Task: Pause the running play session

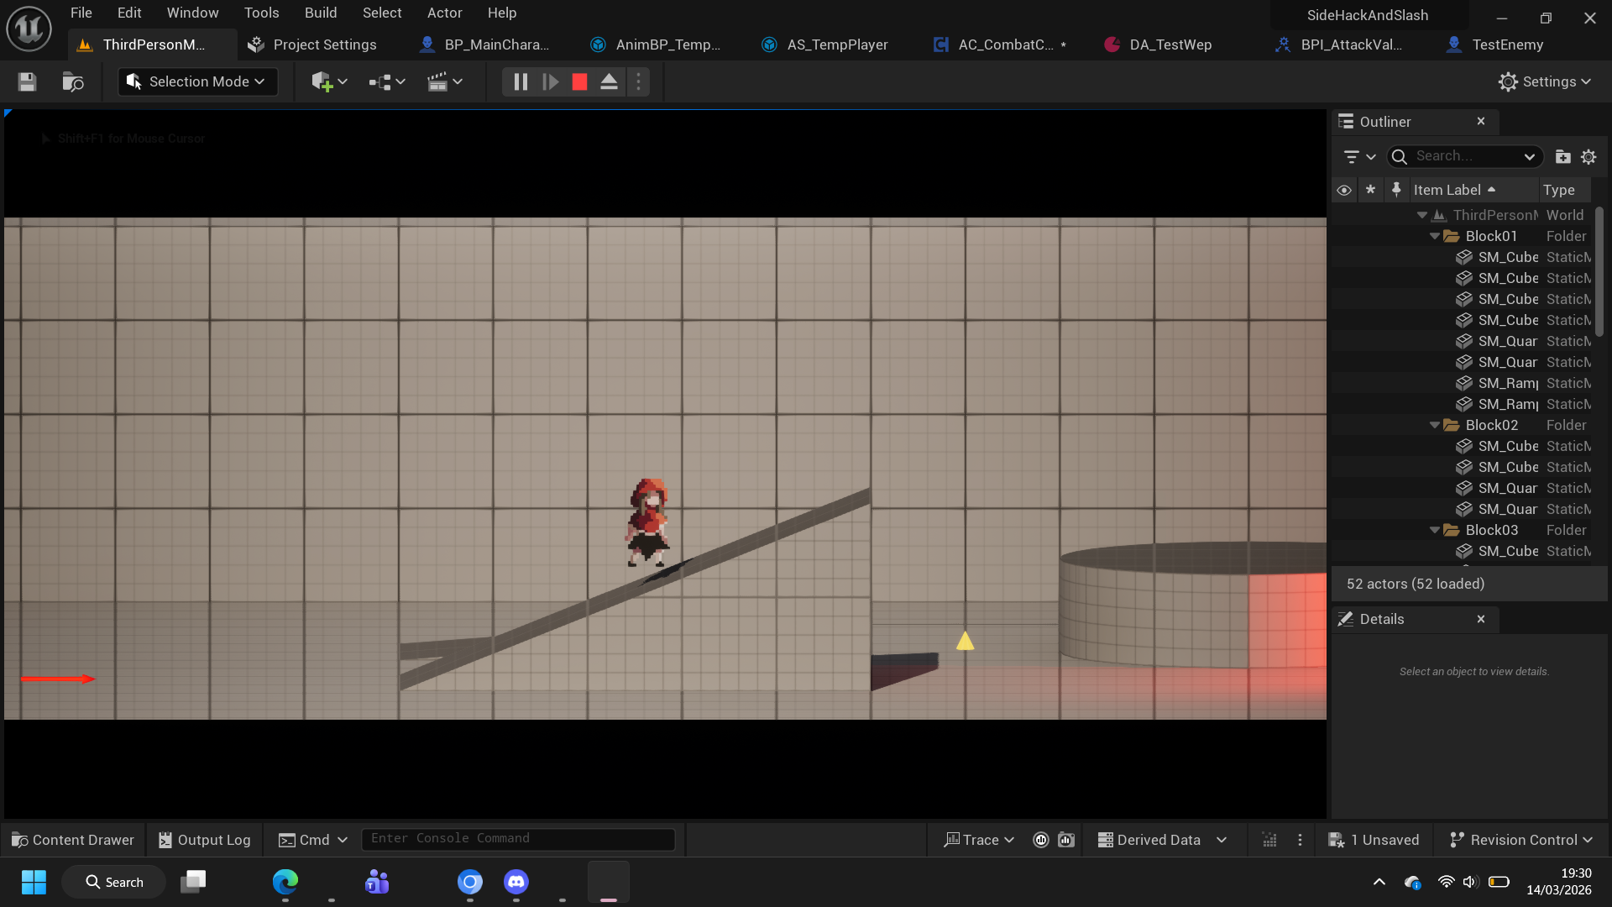Action: [521, 81]
